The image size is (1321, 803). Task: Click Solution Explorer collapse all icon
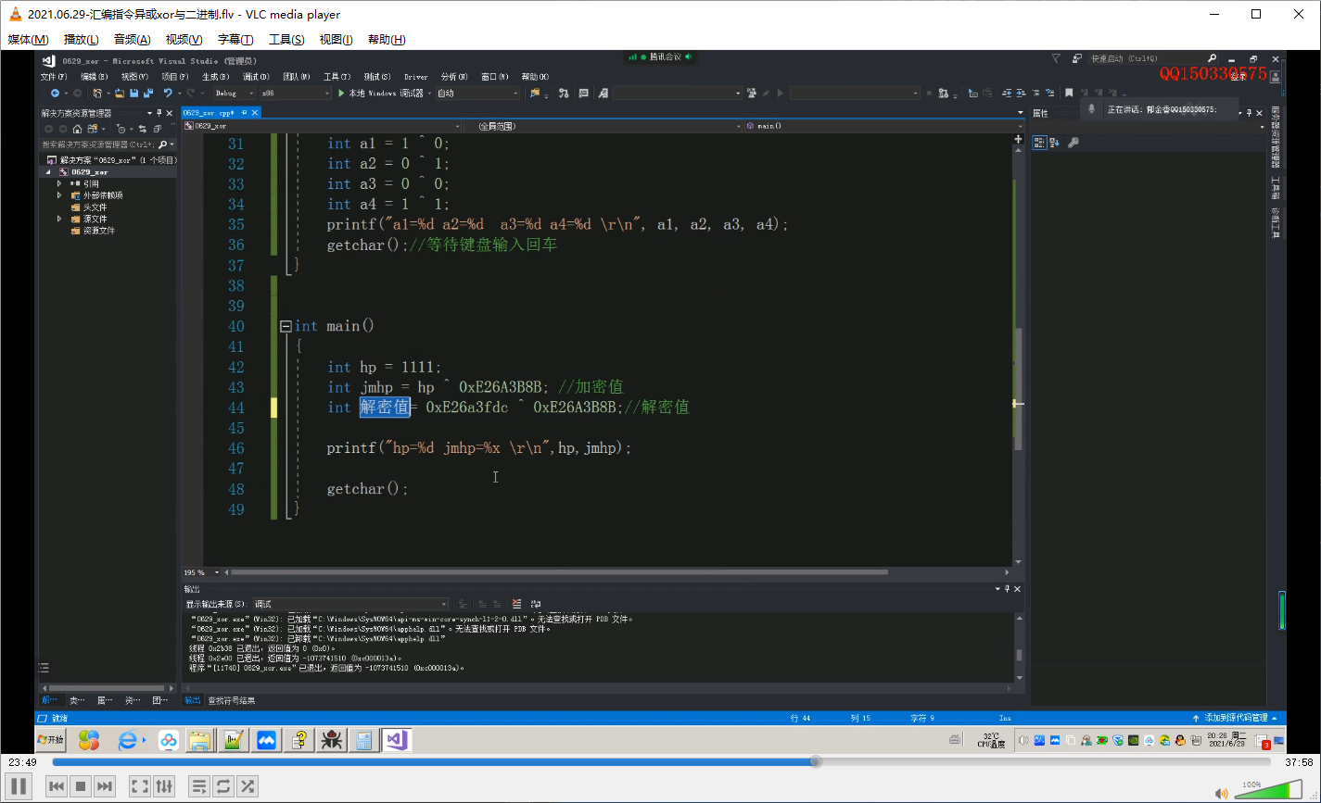pos(157,129)
